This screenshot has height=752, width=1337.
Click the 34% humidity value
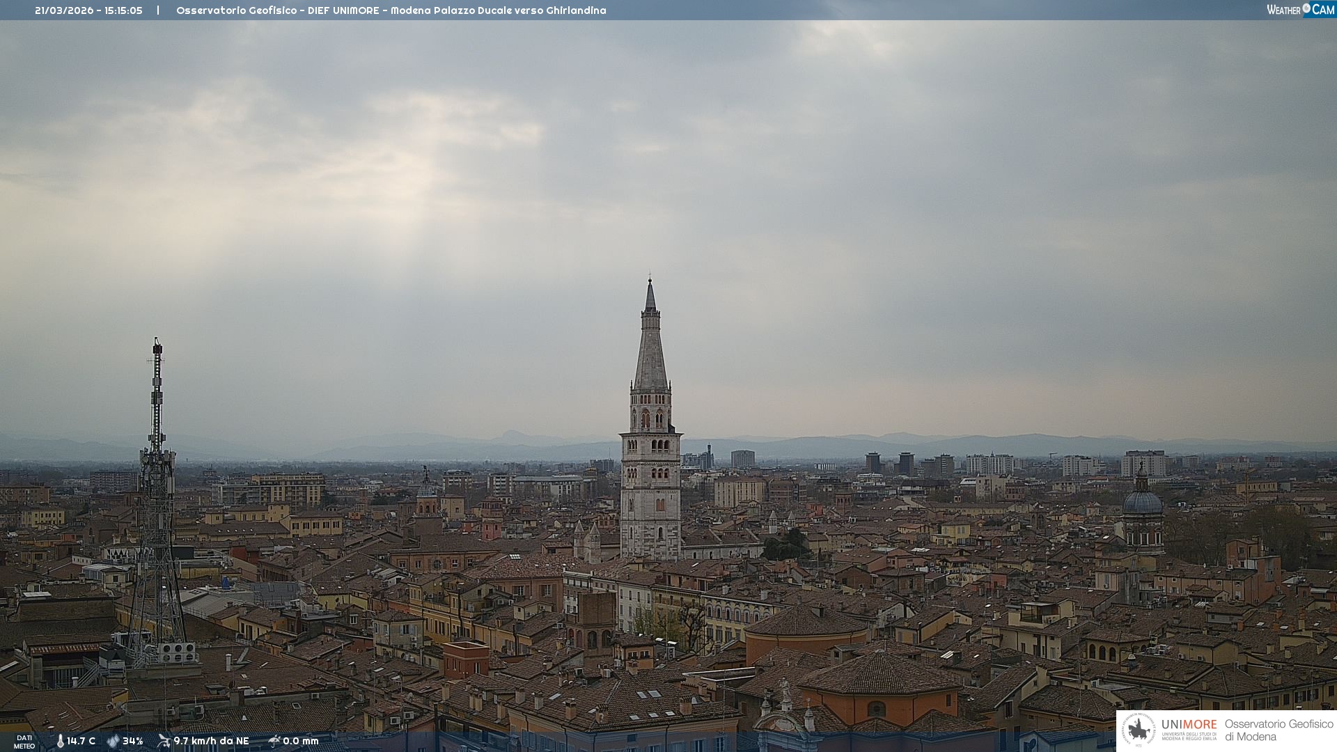point(133,741)
